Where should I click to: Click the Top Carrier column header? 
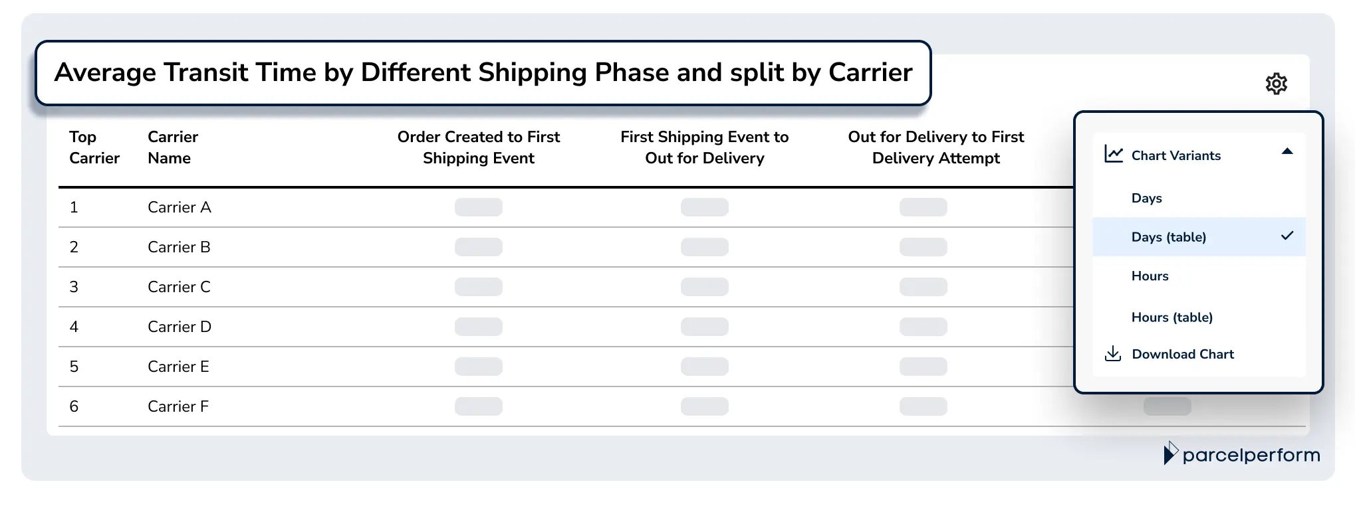click(x=94, y=147)
